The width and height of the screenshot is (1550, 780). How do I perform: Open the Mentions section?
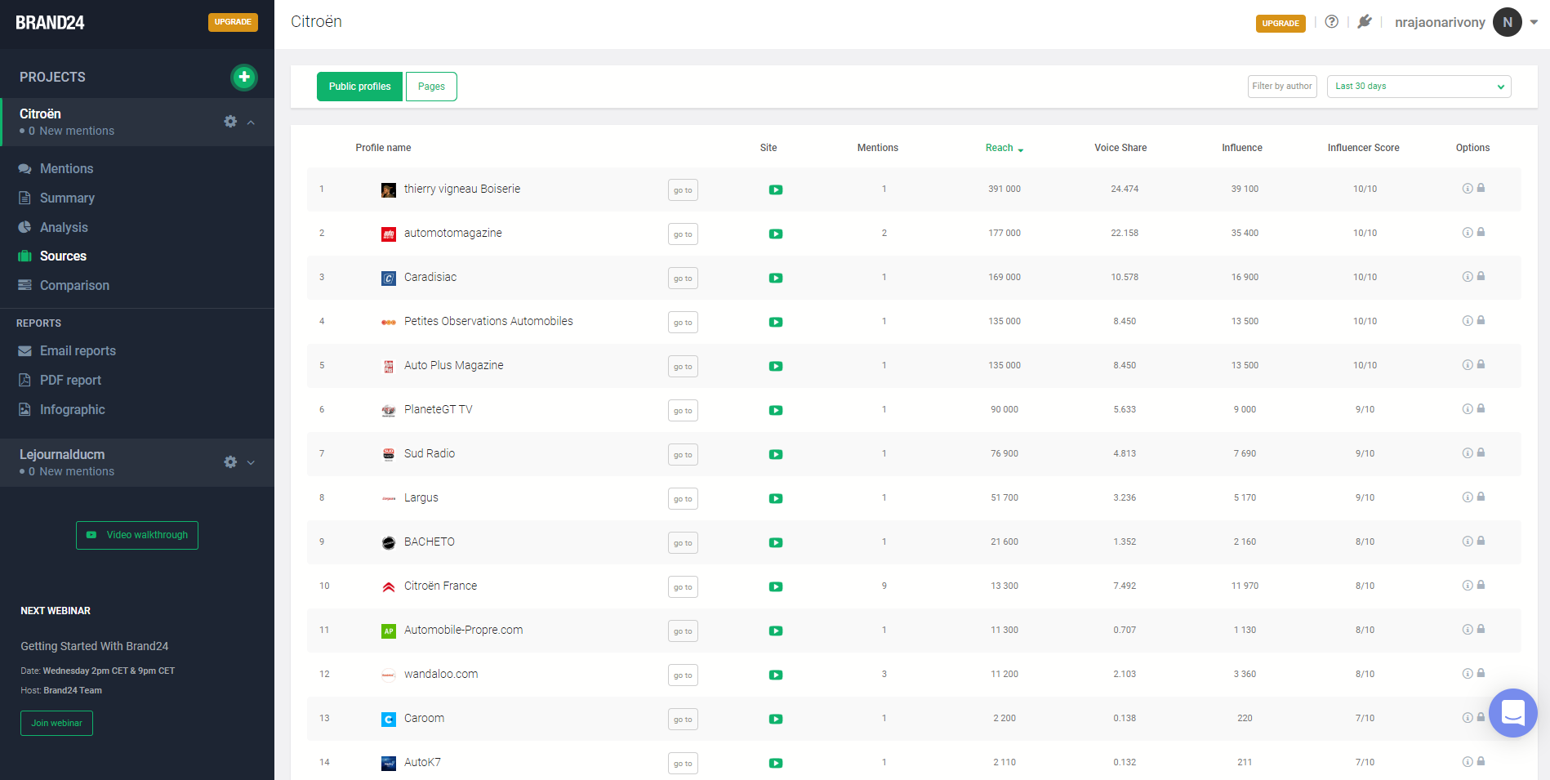tap(66, 168)
